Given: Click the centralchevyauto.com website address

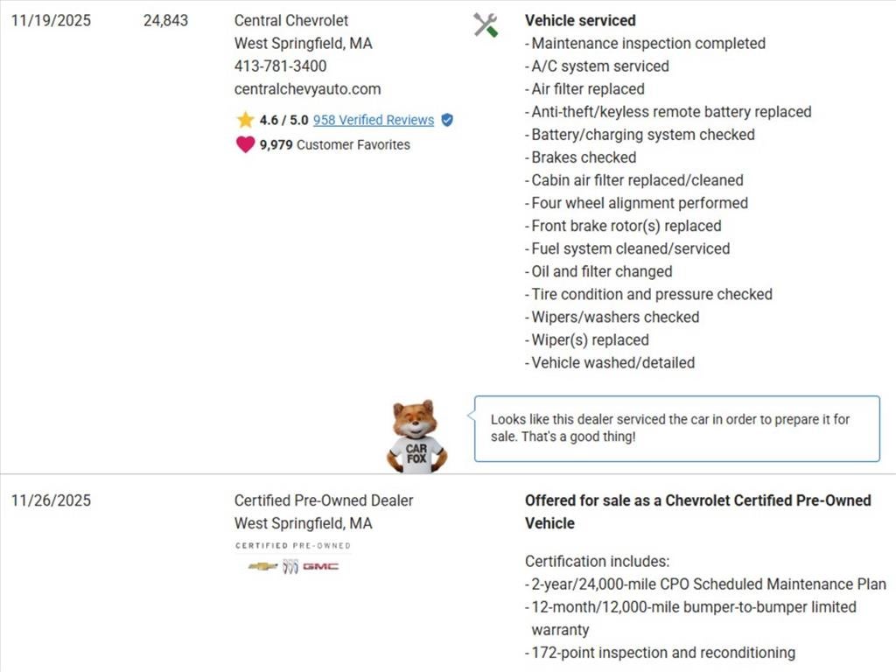Looking at the screenshot, I should [x=307, y=88].
